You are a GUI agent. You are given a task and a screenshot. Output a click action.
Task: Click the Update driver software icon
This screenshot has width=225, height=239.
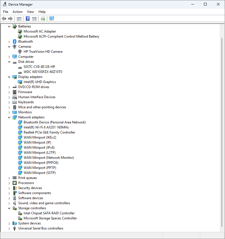43,19
